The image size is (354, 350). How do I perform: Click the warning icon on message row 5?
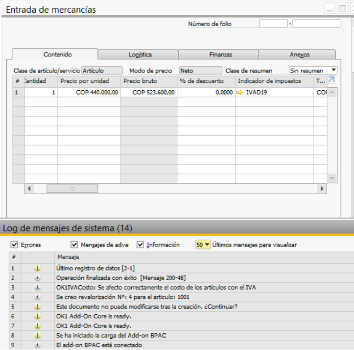click(38, 307)
